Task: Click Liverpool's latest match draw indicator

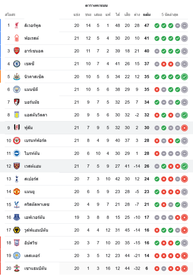Action: tap(184, 26)
